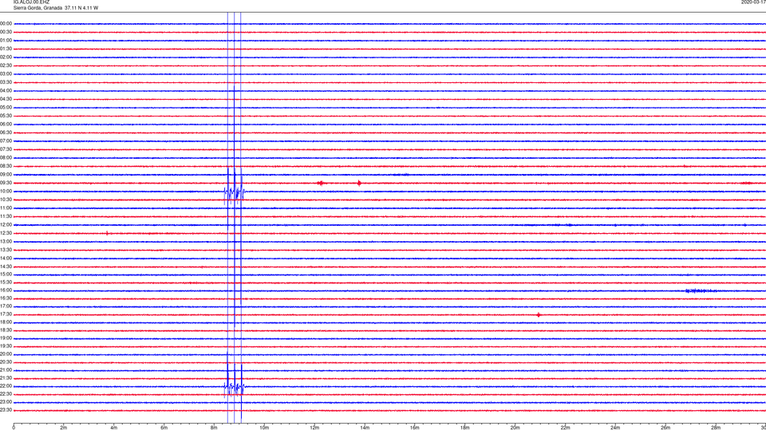Select the 23:00 time row label
The image size is (766, 431).
tap(6, 402)
